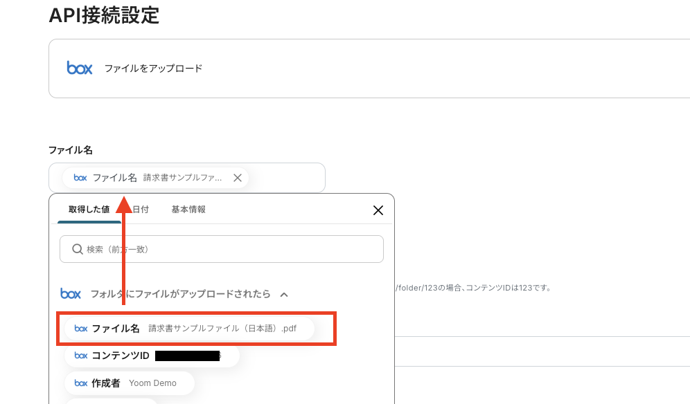This screenshot has width=690, height=404.
Task: Click the Box icon inside the ファイル名 input tag
Action: (80, 177)
